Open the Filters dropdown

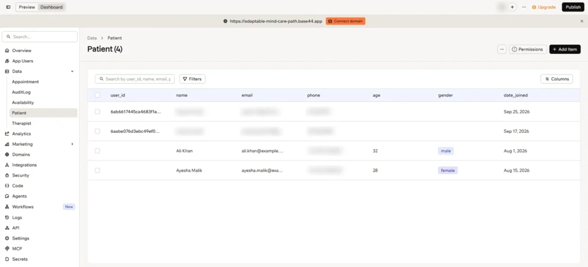click(192, 79)
